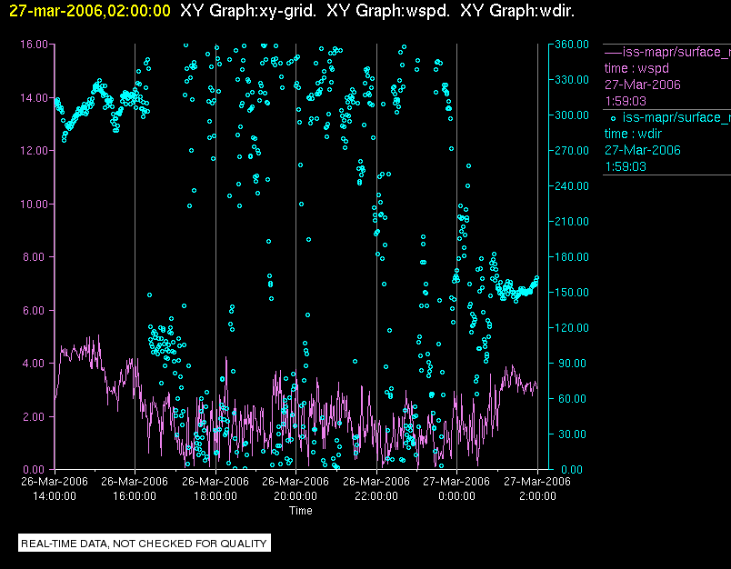Select the XY Graph:wspd title label
This screenshot has height=569, width=731.
(x=388, y=10)
